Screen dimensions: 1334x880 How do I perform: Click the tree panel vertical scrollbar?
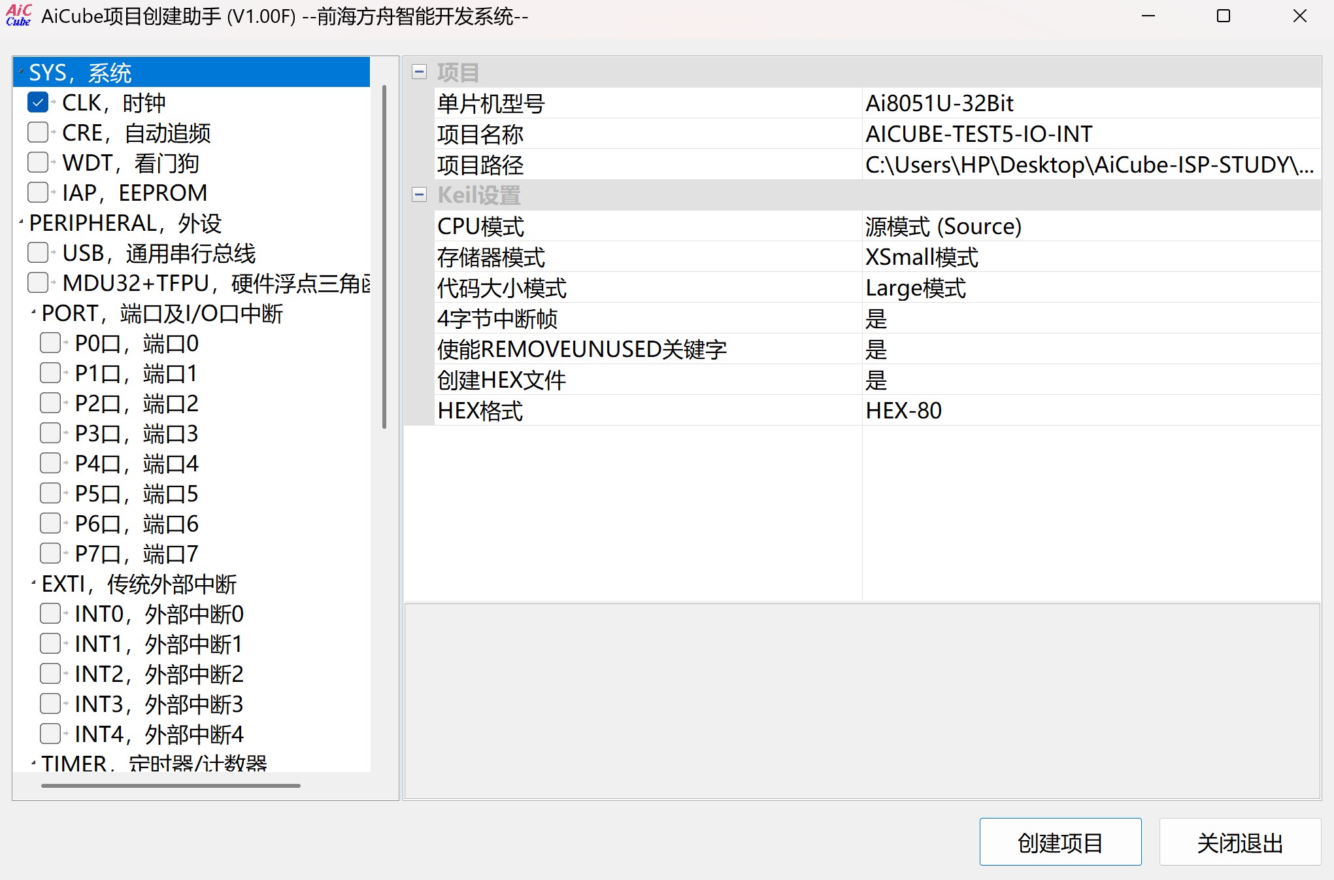point(384,257)
